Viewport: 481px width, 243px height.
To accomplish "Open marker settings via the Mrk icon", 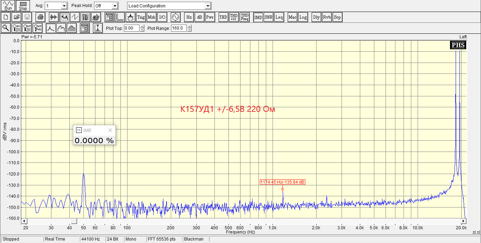I will (x=151, y=17).
